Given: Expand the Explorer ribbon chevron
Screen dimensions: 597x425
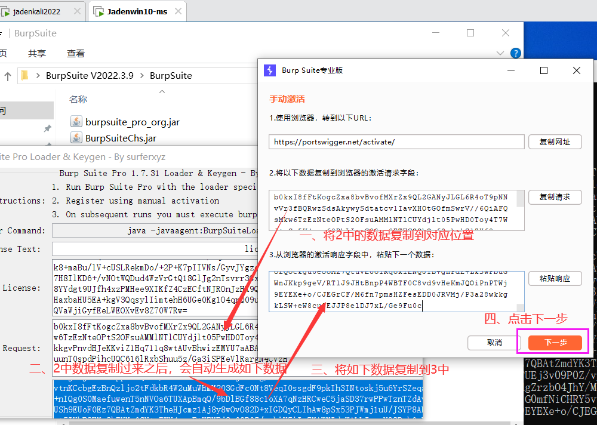Looking at the screenshot, I should click(500, 53).
